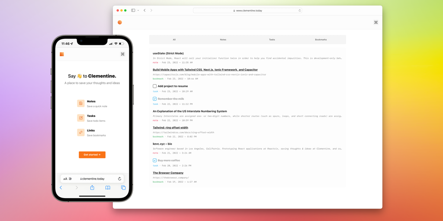The image size is (443, 221).
Task: Tap the orange square logo on phone
Action: tap(62, 54)
